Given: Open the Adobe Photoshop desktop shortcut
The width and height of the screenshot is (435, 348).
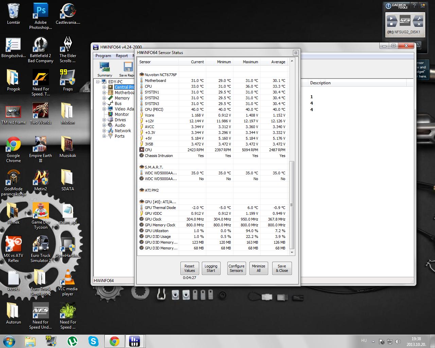Looking at the screenshot, I should coord(40,16).
